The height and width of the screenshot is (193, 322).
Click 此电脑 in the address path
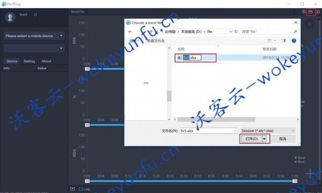(x=170, y=32)
